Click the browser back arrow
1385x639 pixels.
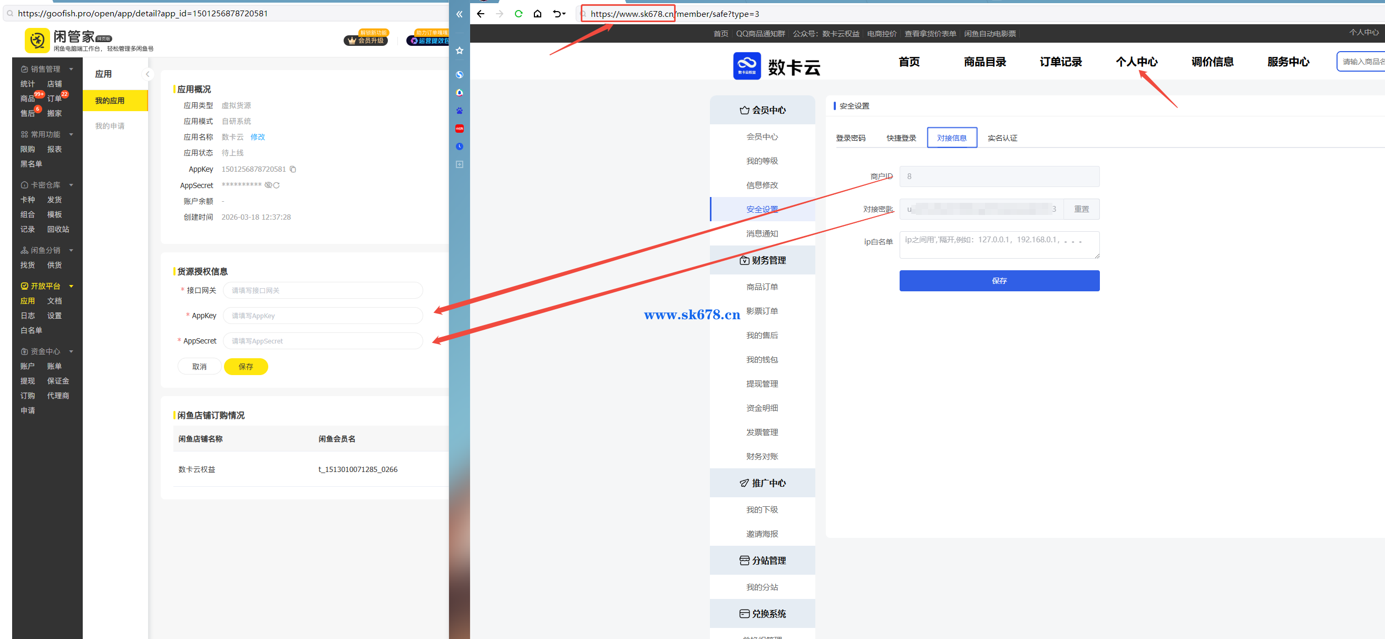point(481,14)
